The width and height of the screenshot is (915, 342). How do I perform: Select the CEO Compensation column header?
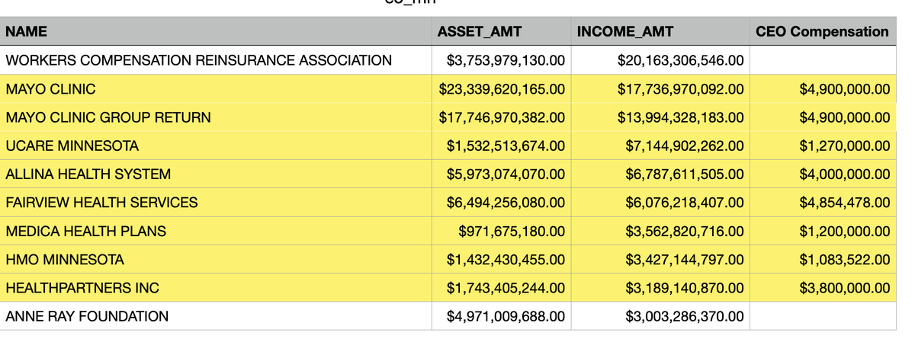pos(823,31)
